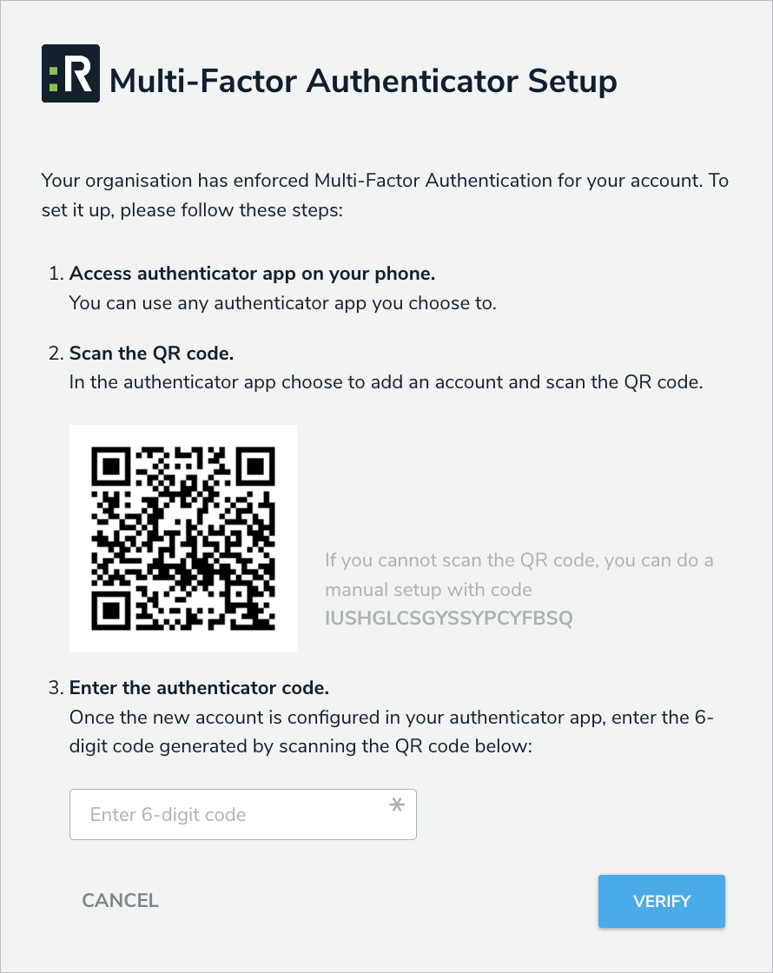Screen dimensions: 773x973
Task: Click the 'You can use any authenticator app' text
Action: (x=283, y=303)
